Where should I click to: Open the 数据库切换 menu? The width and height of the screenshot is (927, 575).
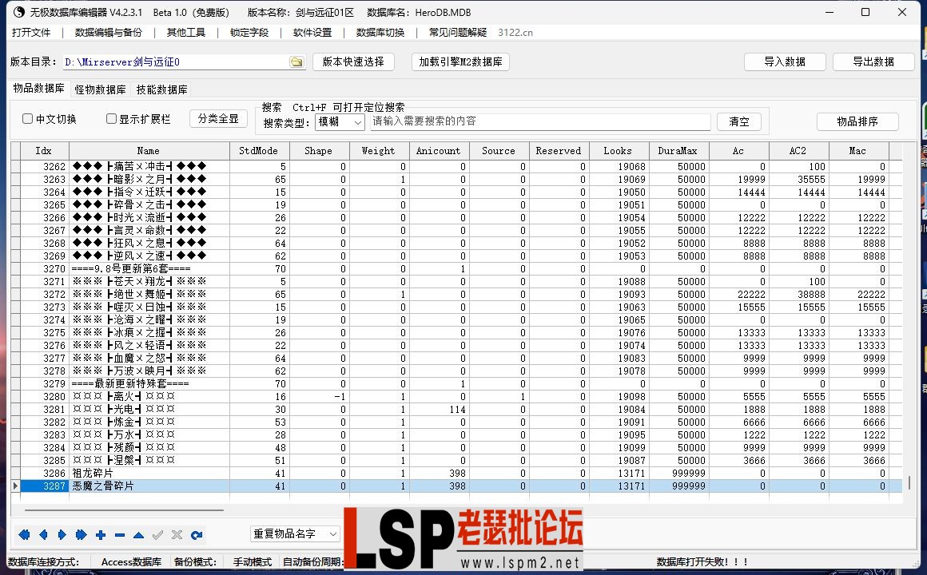tap(380, 33)
